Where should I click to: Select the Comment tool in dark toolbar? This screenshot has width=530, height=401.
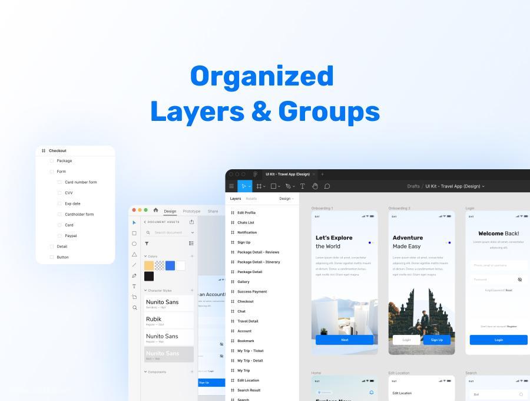pyautogui.click(x=327, y=186)
